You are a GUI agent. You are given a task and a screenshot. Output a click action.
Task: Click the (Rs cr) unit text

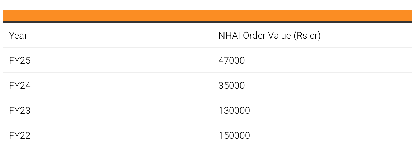click(308, 36)
